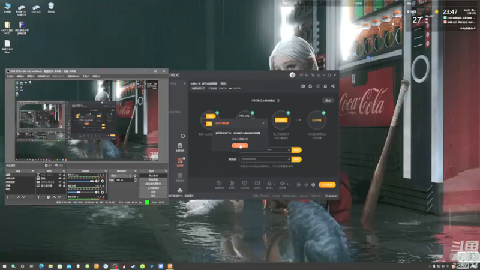
Task: Click the Windows Start button
Action: 4,266
